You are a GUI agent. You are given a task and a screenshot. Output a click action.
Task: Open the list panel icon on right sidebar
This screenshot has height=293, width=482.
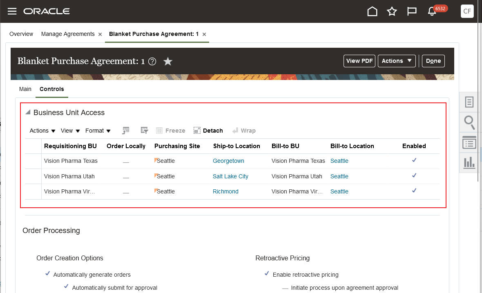469,143
